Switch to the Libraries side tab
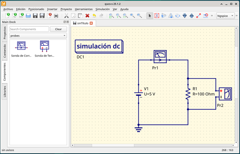The height and width of the screenshot is (154, 240). coord(5,92)
